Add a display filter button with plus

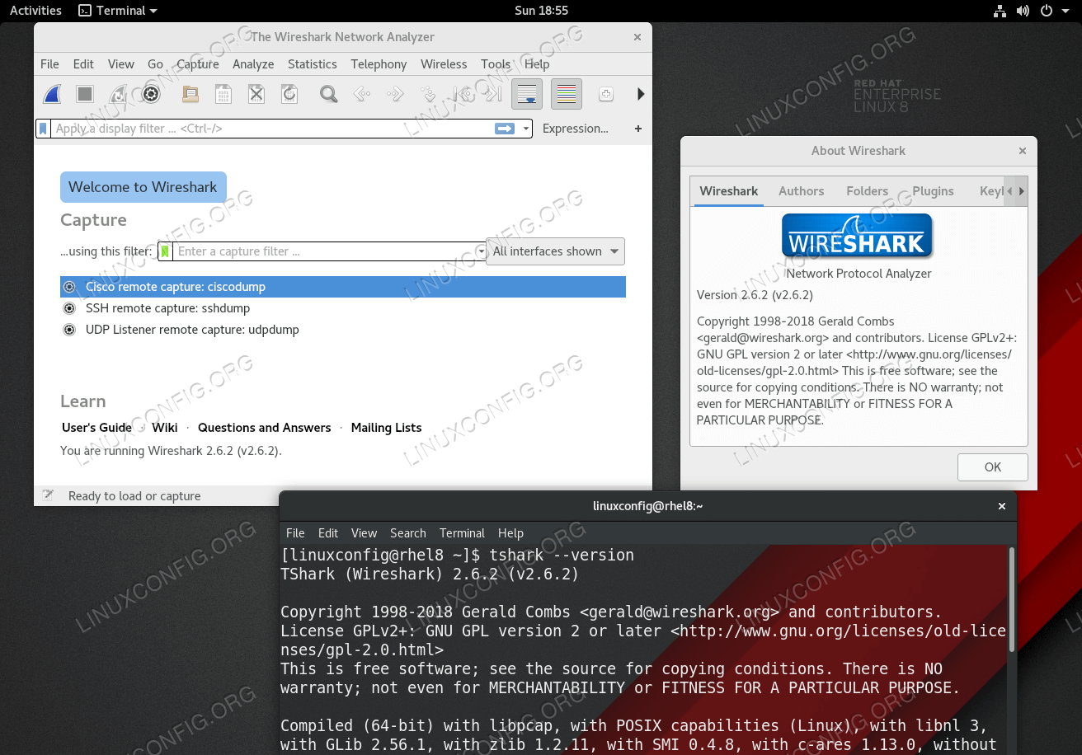pos(637,129)
